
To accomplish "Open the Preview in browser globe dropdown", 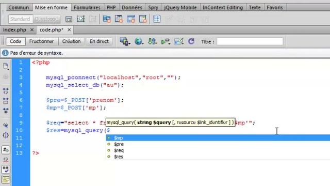I will (139, 41).
